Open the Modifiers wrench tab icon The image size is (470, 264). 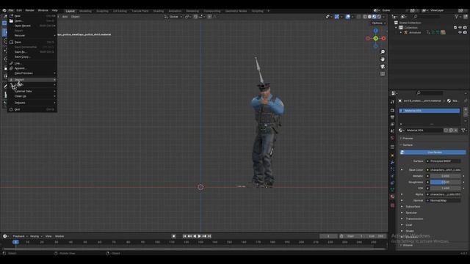(392, 162)
